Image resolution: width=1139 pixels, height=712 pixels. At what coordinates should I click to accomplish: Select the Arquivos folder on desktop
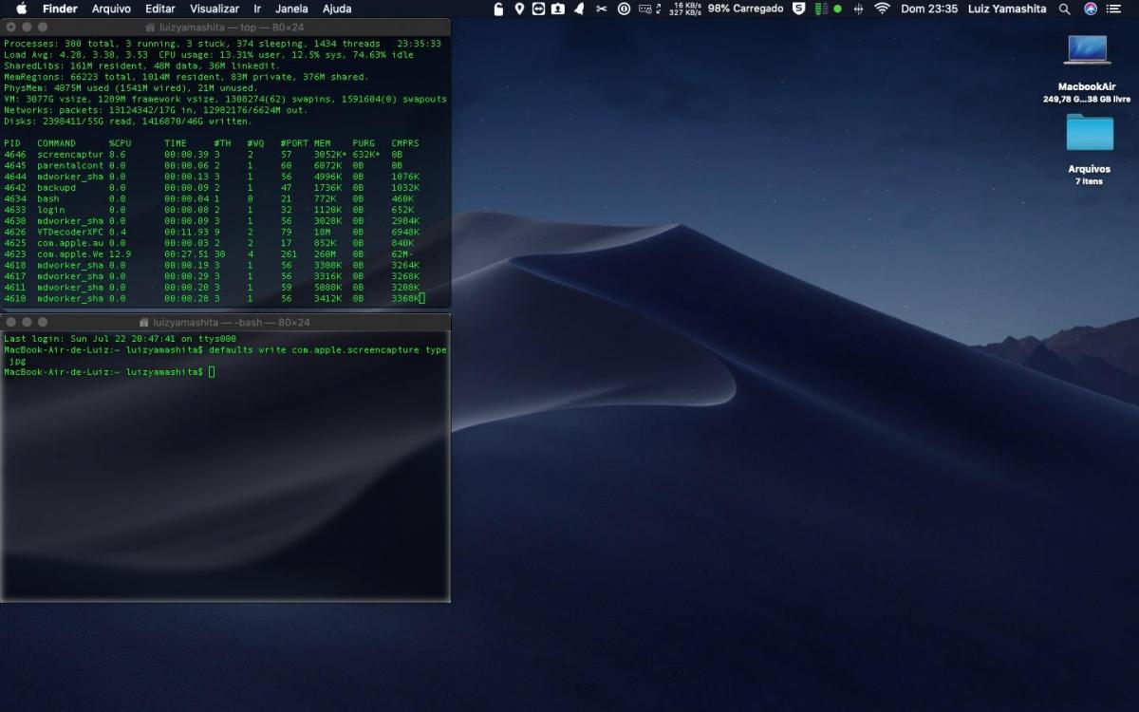[x=1089, y=132]
